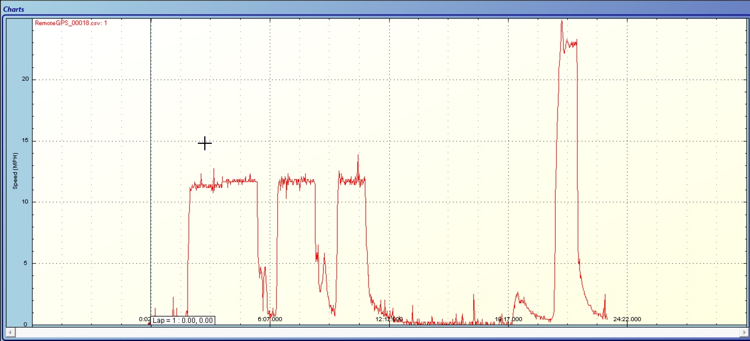Click the 18:17.000 time axis label
750x341 pixels.
click(508, 319)
